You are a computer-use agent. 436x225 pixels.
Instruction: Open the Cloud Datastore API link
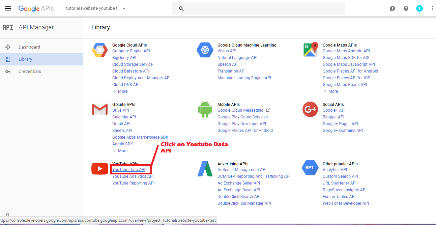pos(131,71)
